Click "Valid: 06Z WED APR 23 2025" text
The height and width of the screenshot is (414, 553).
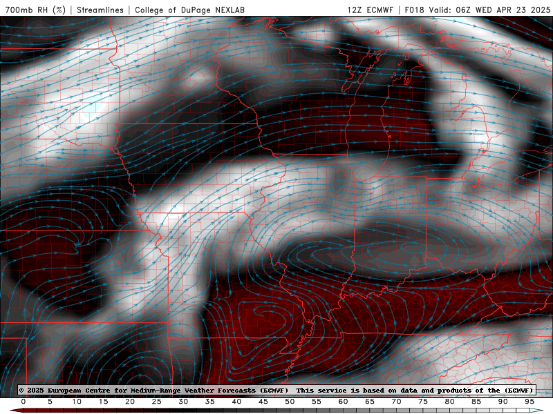[489, 10]
